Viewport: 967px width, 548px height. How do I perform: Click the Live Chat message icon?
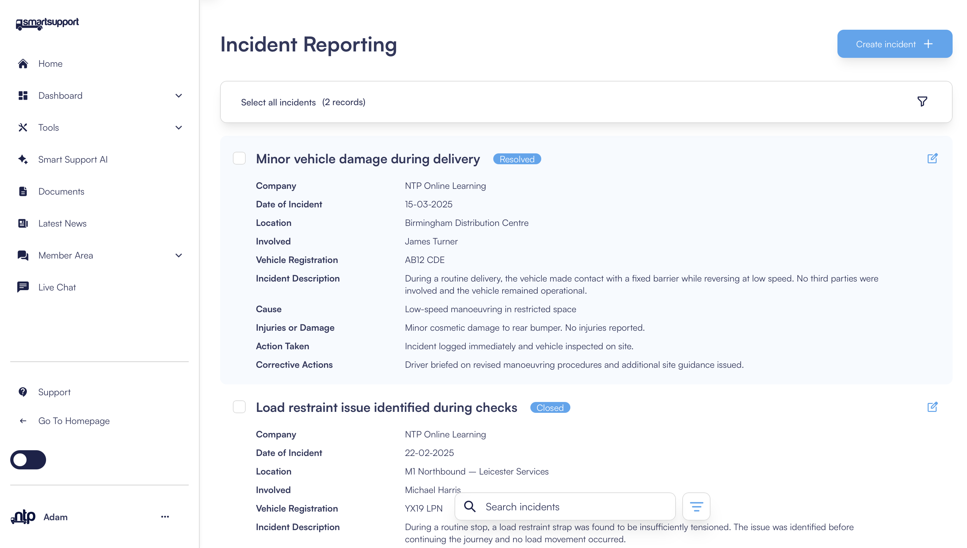23,287
